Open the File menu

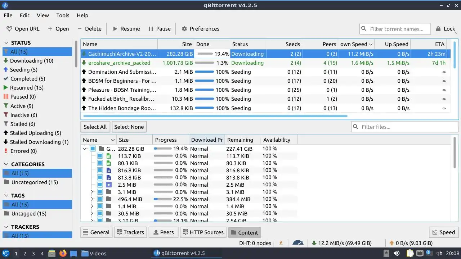pos(8,15)
